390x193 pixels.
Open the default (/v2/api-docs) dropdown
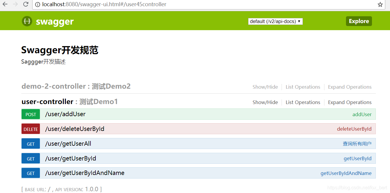point(275,21)
